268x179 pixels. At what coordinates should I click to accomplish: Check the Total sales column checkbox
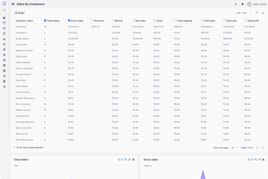pos(202,21)
